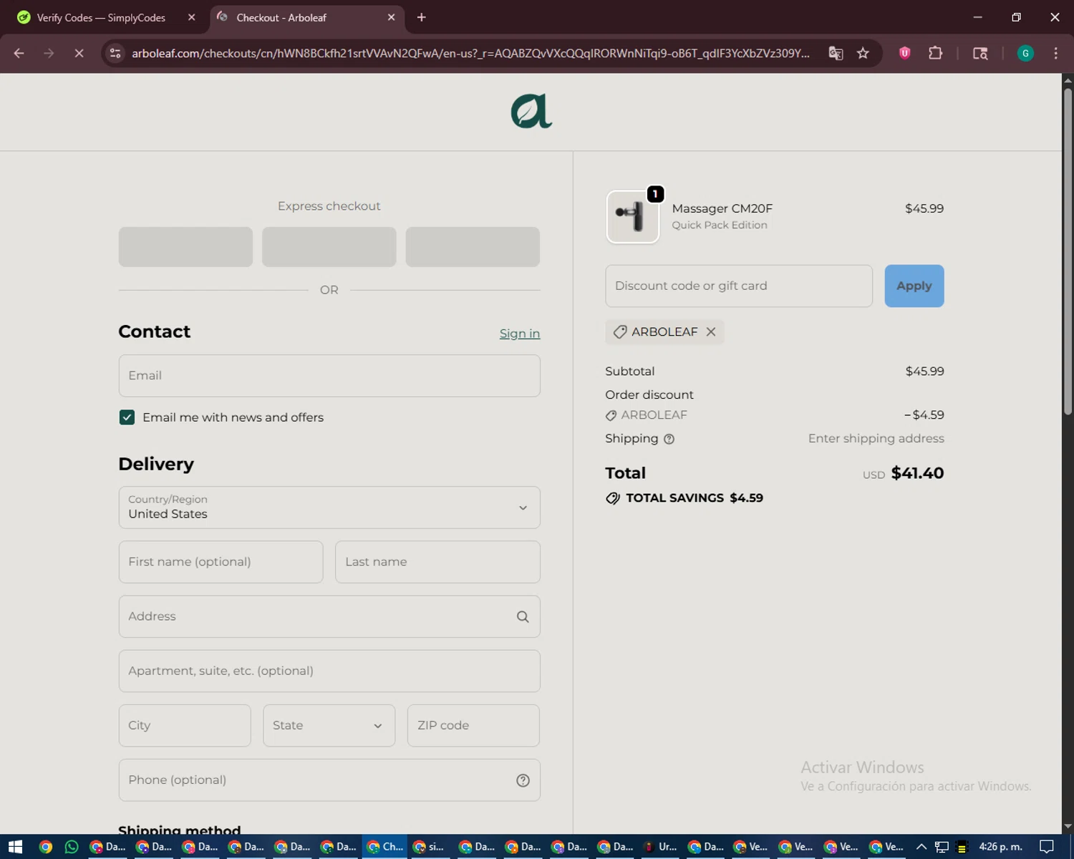The height and width of the screenshot is (859, 1074).
Task: Click the middle Express checkout button
Action: click(x=329, y=247)
